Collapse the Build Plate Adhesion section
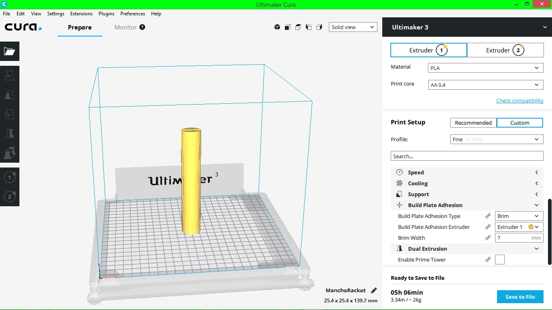This screenshot has height=310, width=552. [x=467, y=205]
